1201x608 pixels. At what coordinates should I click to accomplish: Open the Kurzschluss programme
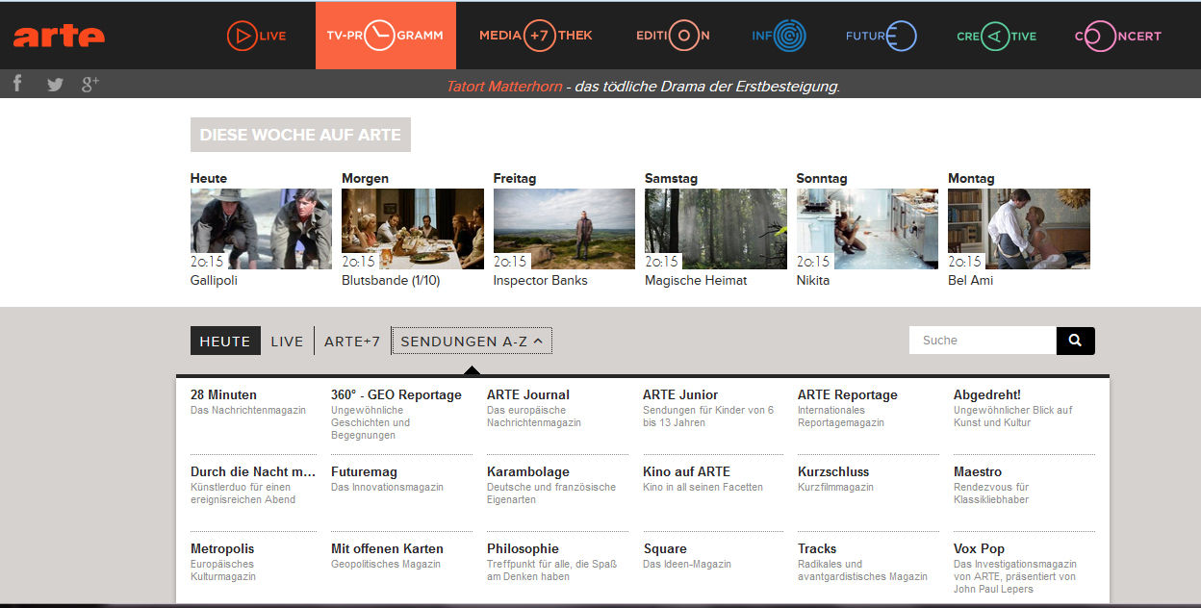(833, 471)
